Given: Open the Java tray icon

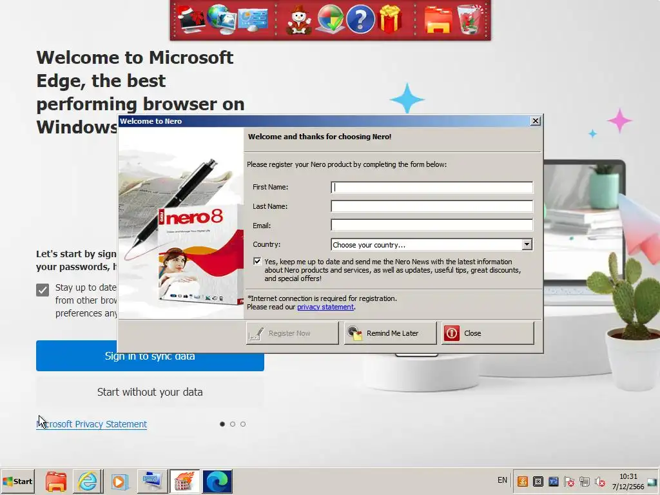Looking at the screenshot, I should pyautogui.click(x=522, y=481).
